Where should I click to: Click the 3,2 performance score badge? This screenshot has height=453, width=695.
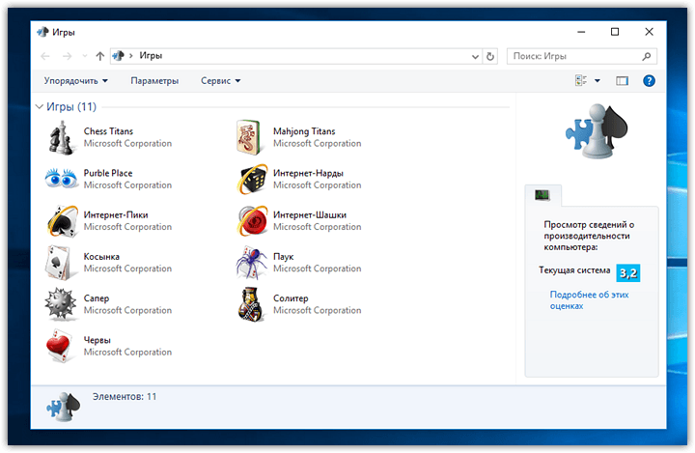click(x=628, y=273)
